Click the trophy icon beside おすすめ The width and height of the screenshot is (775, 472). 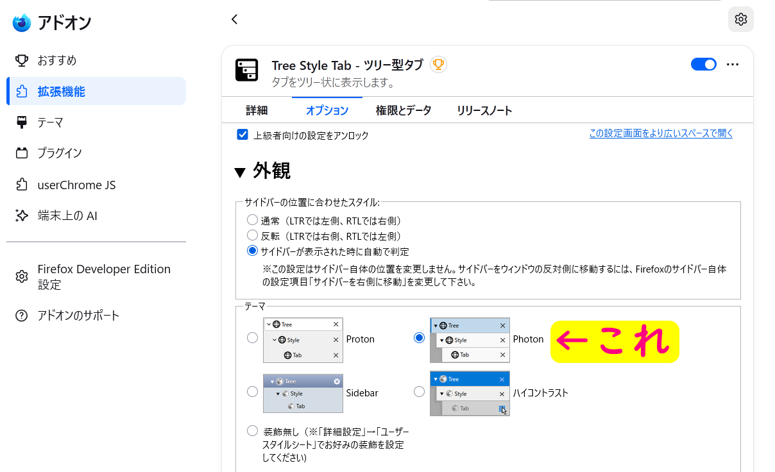coord(22,60)
